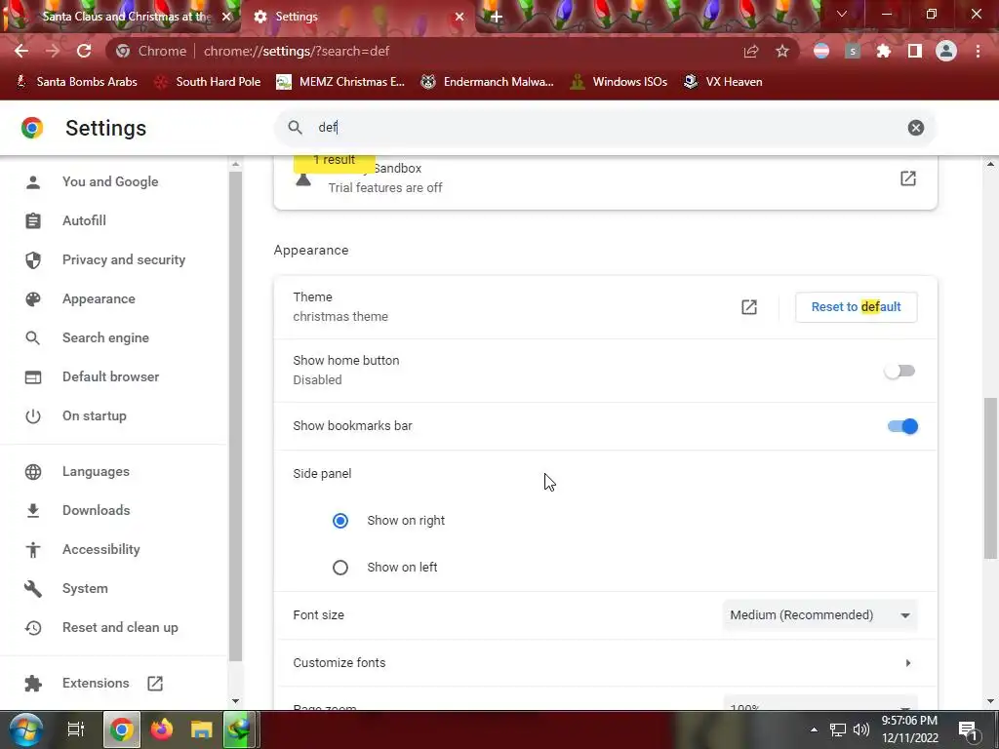
Task: Reload the page with the refresh icon
Action: [x=84, y=51]
